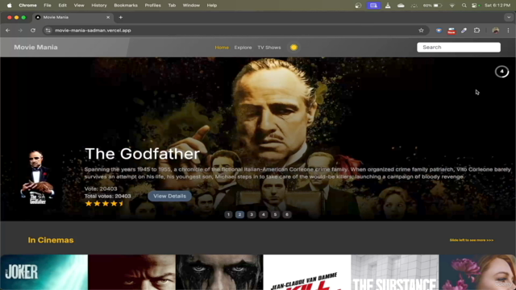Switch to carousel slide 3

(x=252, y=214)
